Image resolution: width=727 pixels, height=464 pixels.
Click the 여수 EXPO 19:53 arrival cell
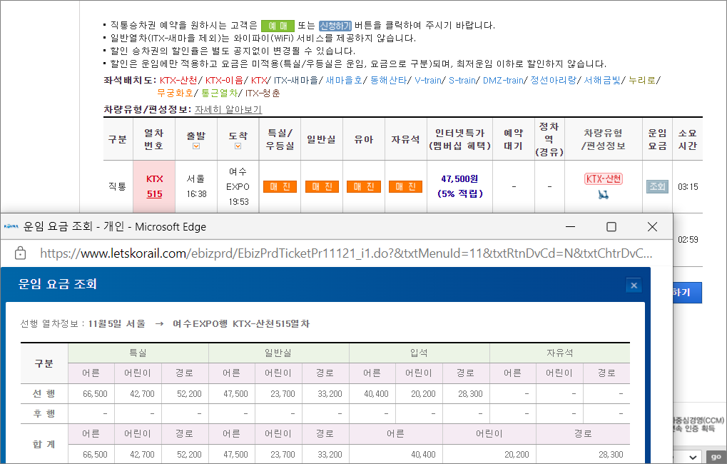pyautogui.click(x=238, y=186)
